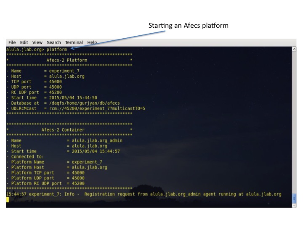Screen dimensions: 303x227
Task: Open the Edit menu
Action: pos(24,42)
